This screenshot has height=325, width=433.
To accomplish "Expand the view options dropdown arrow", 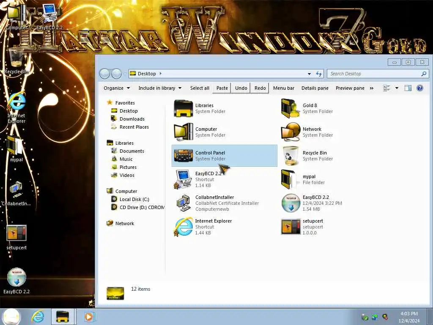I will click(397, 88).
